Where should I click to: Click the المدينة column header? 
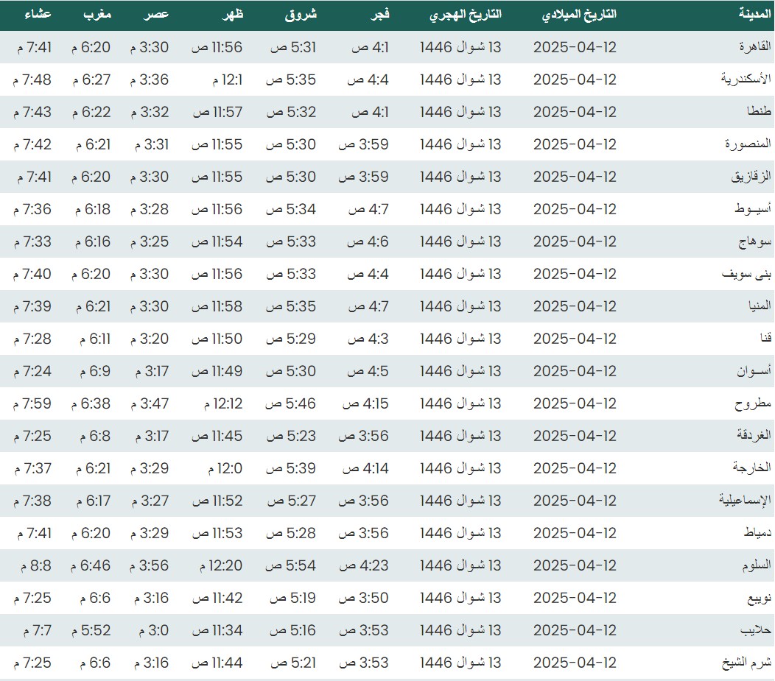754,15
